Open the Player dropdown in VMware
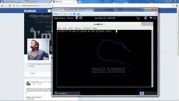The image size is (179, 101). tap(57, 14)
